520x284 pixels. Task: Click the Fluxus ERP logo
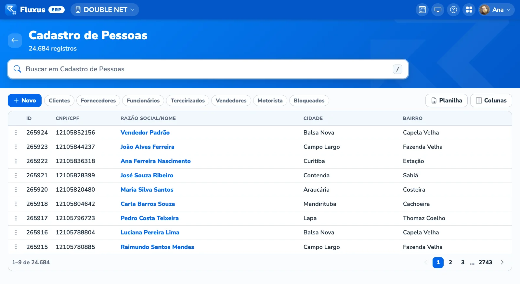click(x=35, y=10)
